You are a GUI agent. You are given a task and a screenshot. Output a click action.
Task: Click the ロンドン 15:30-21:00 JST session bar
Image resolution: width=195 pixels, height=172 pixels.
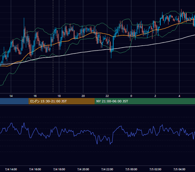62,101
